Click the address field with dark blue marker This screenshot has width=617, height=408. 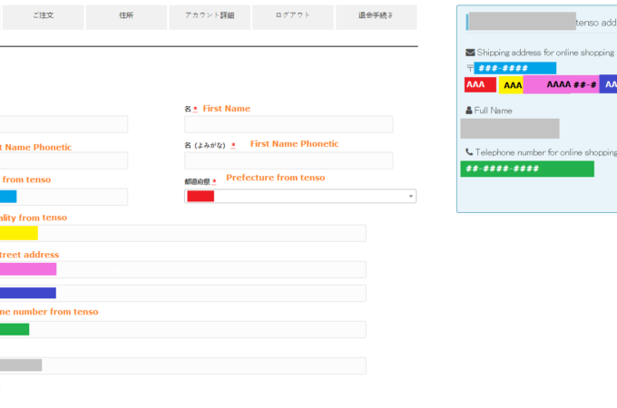pyautogui.click(x=181, y=293)
